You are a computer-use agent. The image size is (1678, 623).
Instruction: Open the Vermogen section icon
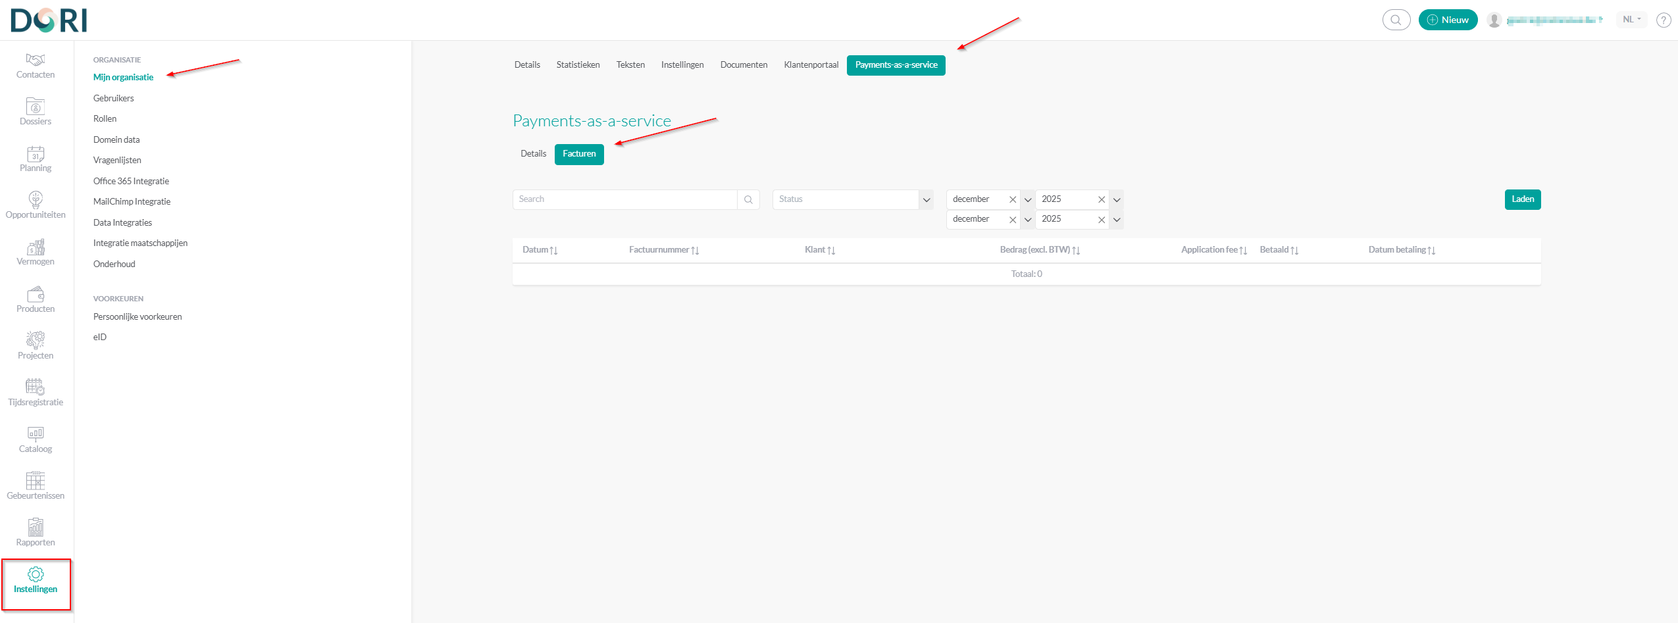[x=36, y=248]
